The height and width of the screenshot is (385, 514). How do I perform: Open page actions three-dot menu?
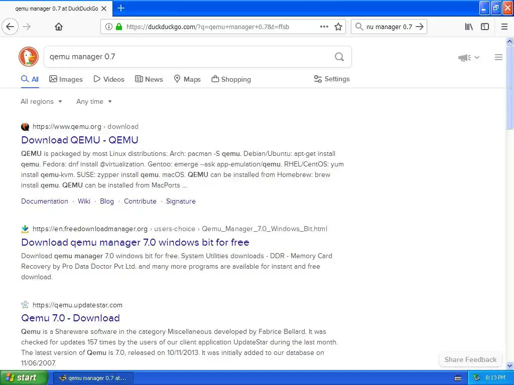(x=324, y=27)
